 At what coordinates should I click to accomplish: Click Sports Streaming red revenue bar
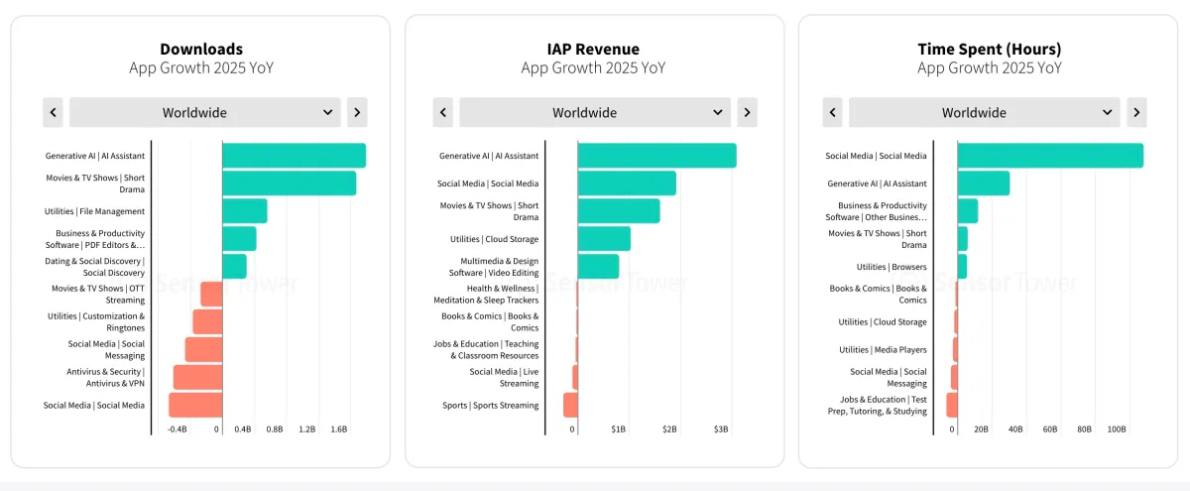tap(570, 405)
